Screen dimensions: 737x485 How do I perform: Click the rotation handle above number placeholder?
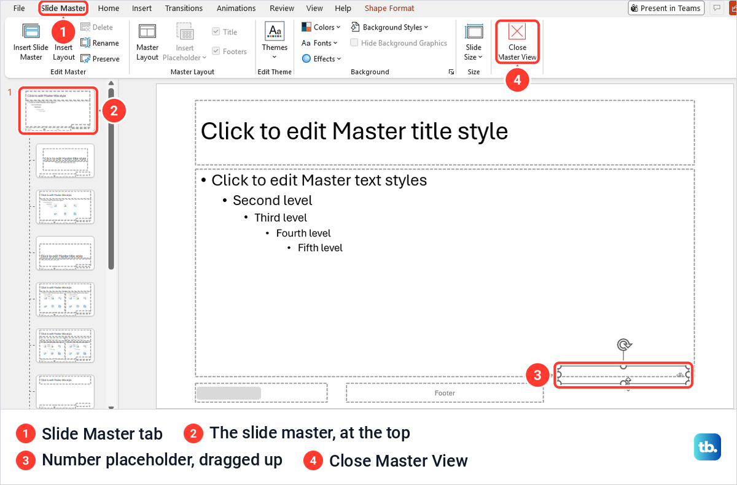pos(624,345)
